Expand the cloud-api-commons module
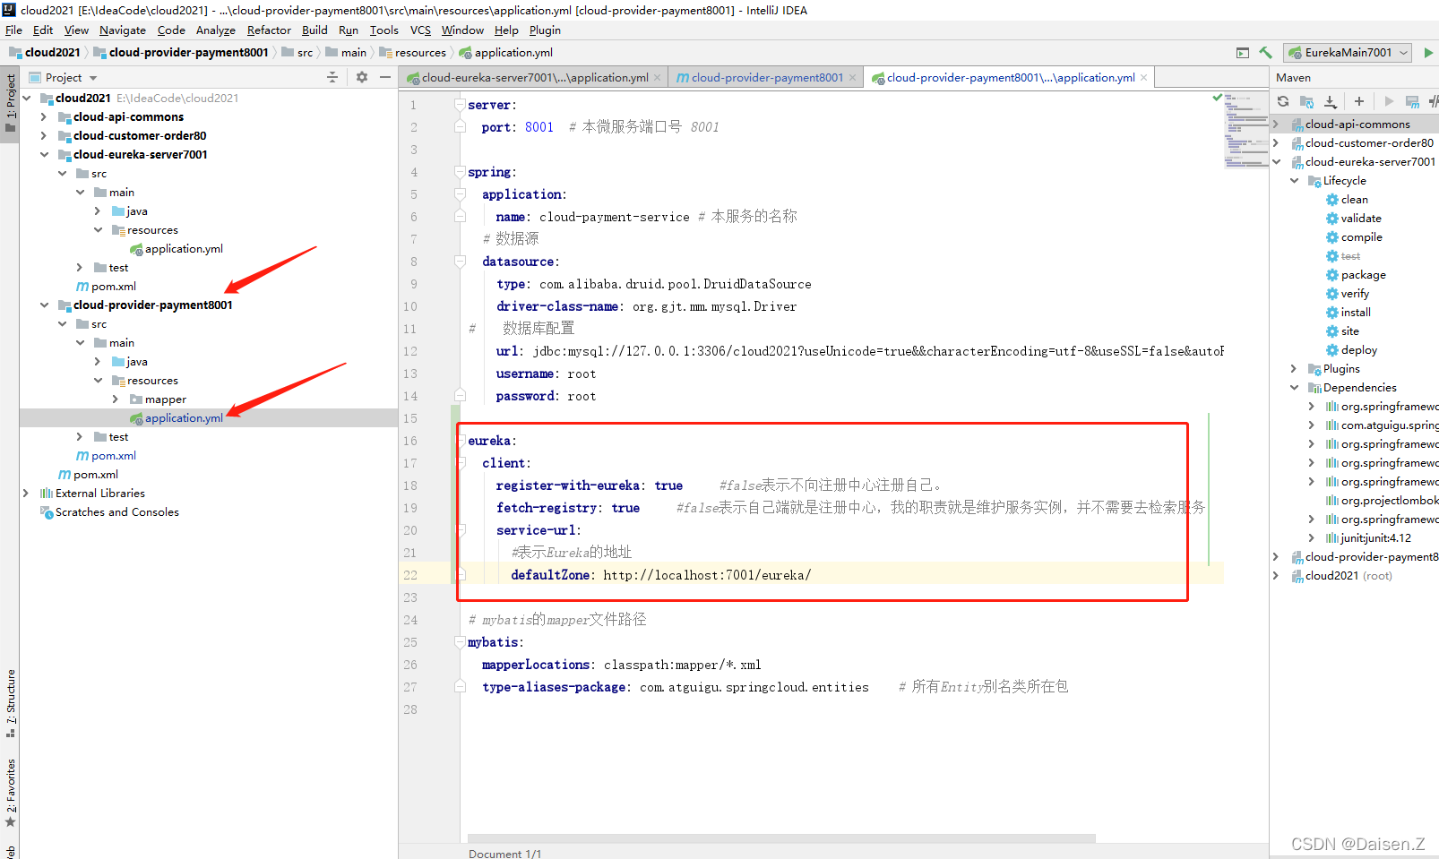Viewport: 1439px width, 859px height. click(43, 117)
